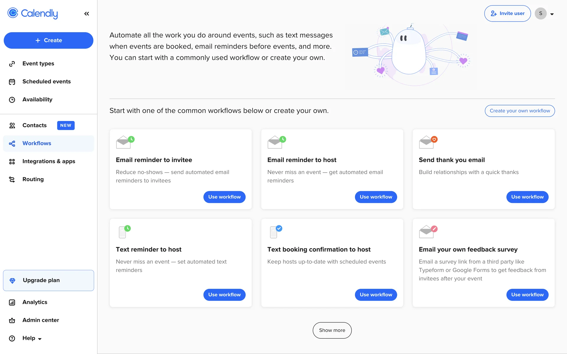The height and width of the screenshot is (354, 567).
Task: Click the Event types link icon
Action: [12, 64]
